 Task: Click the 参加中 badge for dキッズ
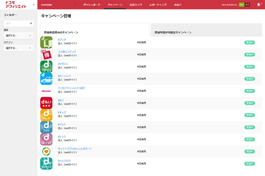[250, 115]
